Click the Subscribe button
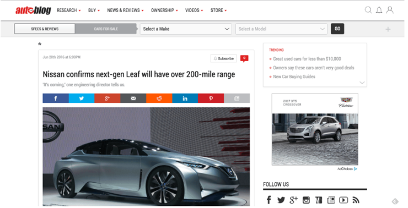The height and width of the screenshot is (208, 408). coord(223,59)
